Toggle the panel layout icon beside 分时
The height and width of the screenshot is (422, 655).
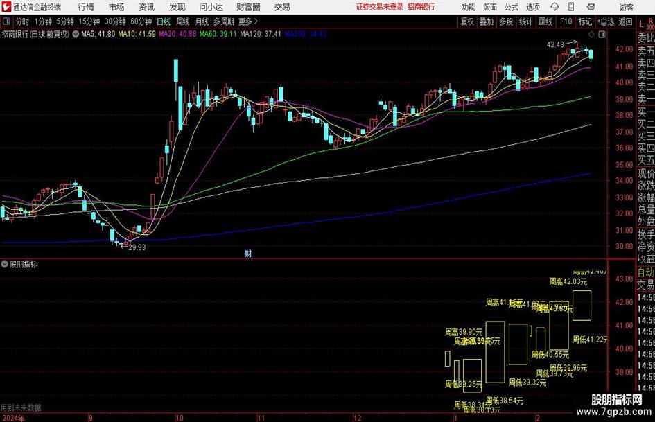point(6,21)
